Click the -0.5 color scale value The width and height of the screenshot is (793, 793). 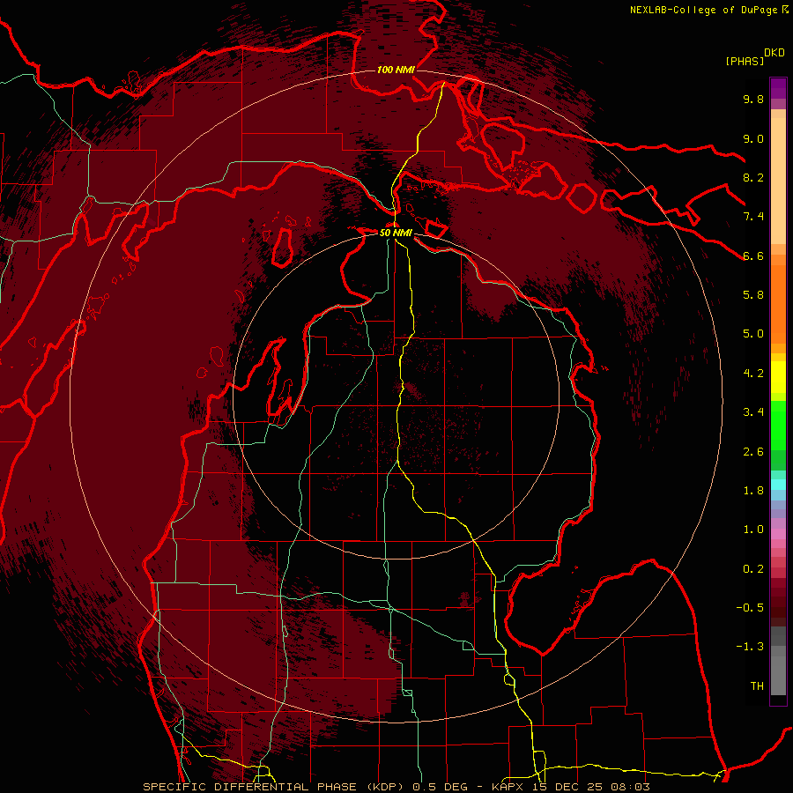[x=750, y=607]
